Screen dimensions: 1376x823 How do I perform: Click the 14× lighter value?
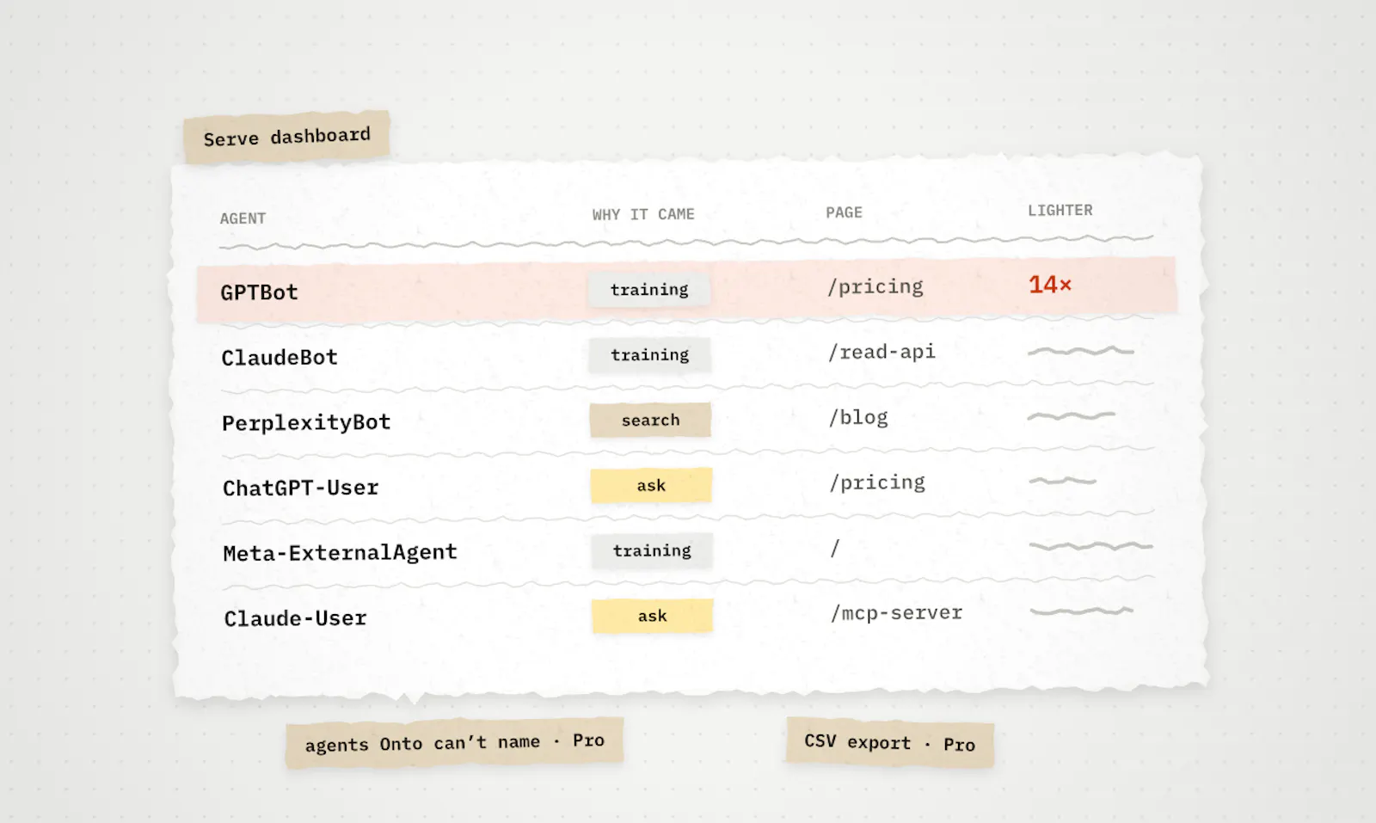point(1050,285)
